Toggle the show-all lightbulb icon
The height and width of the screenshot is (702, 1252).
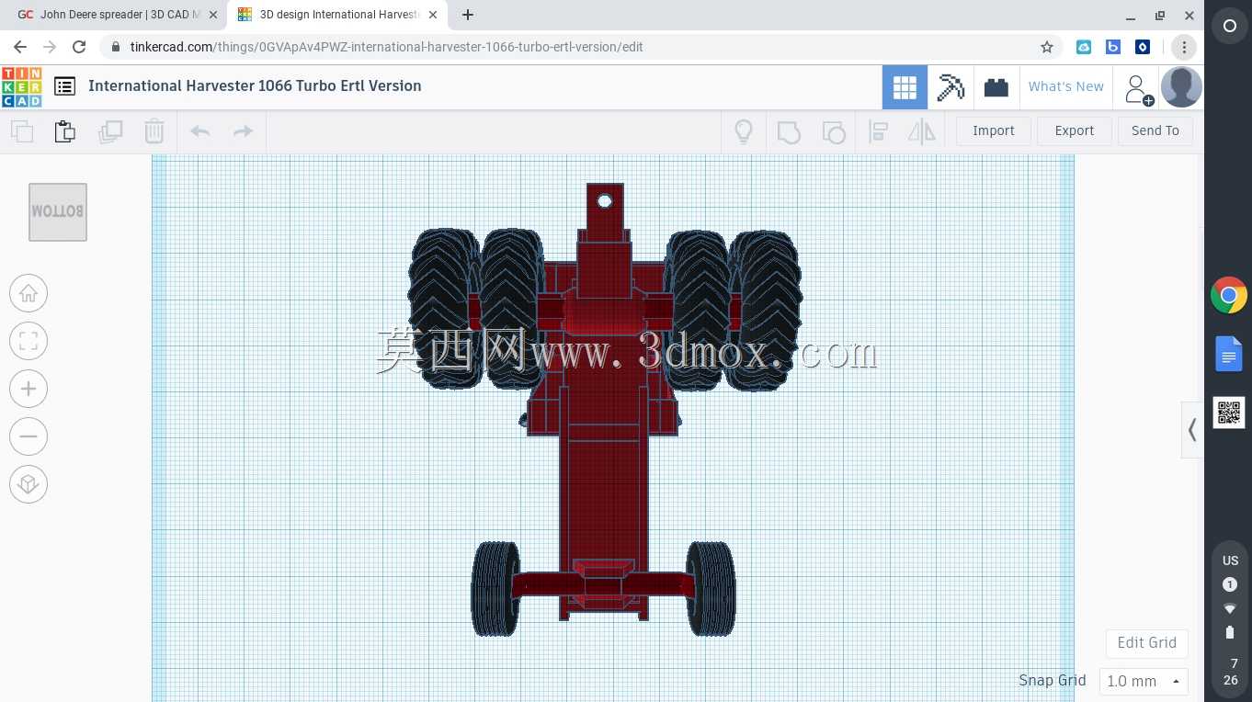pos(744,131)
